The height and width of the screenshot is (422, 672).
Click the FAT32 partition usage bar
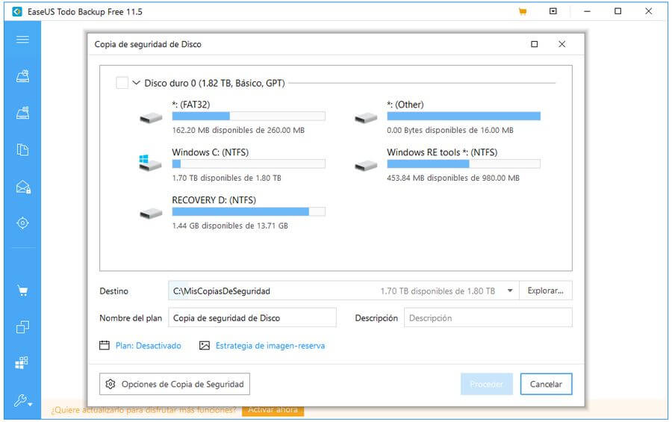pyautogui.click(x=249, y=117)
